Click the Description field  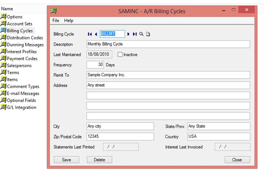[x=168, y=44]
